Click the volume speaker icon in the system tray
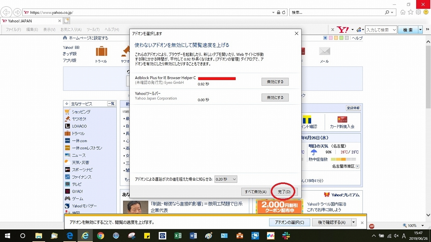The image size is (431, 242). point(396,236)
